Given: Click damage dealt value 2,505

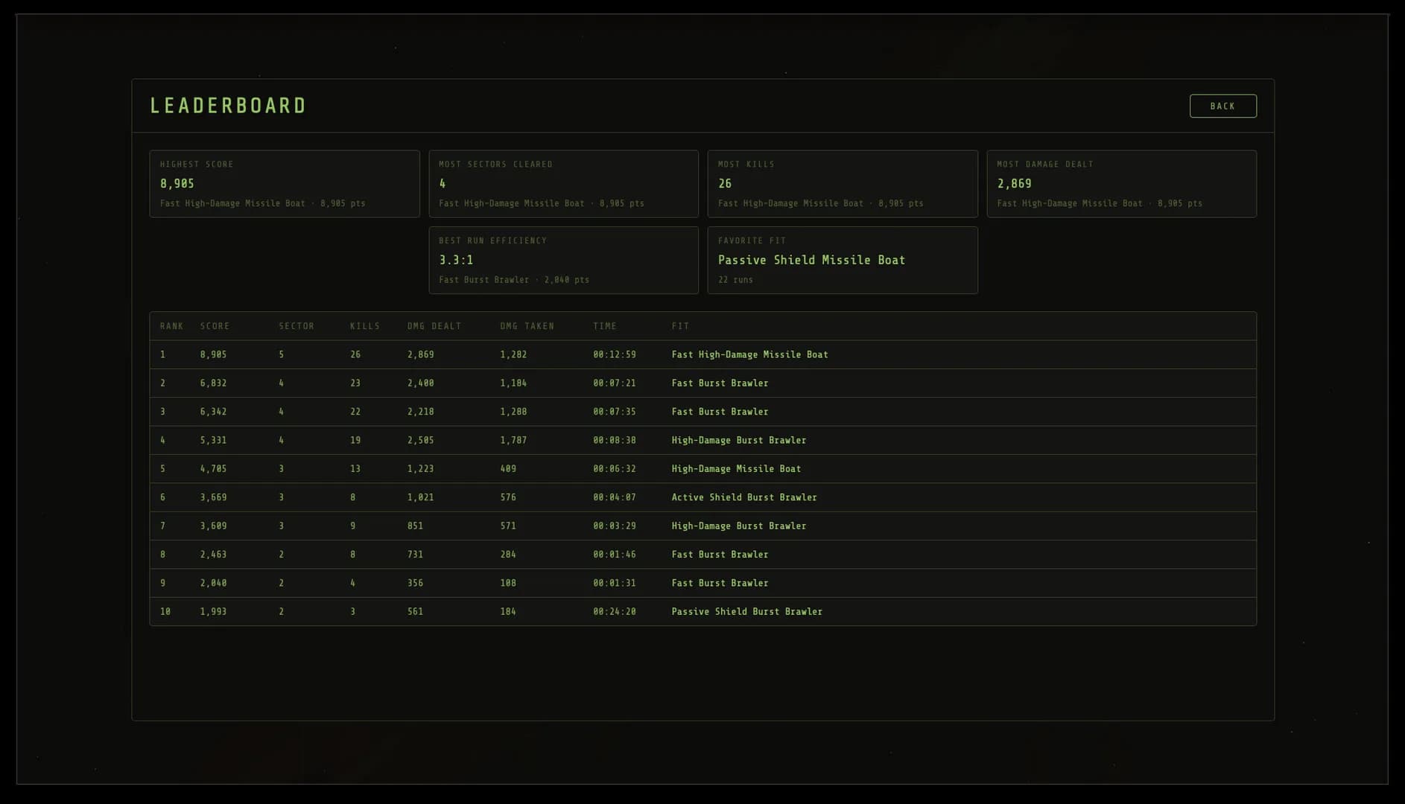Looking at the screenshot, I should tap(420, 440).
